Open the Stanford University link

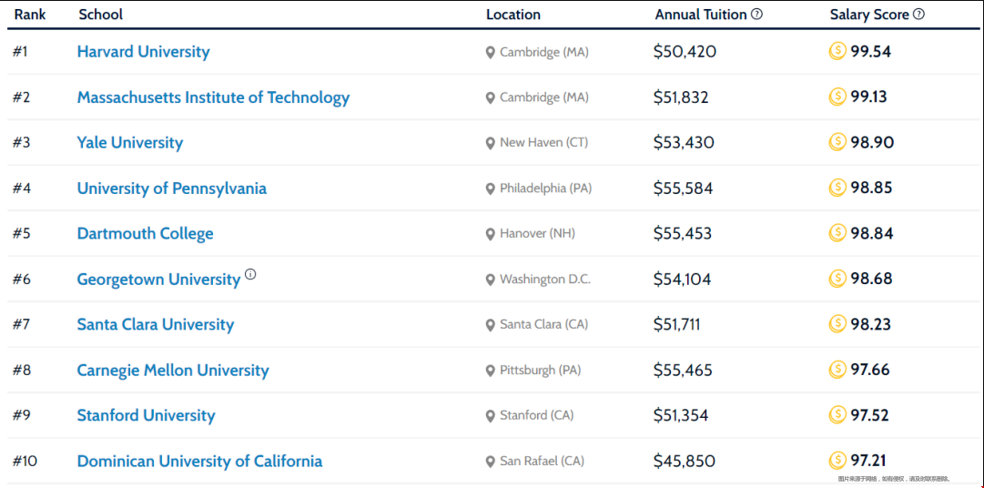pyautogui.click(x=147, y=415)
